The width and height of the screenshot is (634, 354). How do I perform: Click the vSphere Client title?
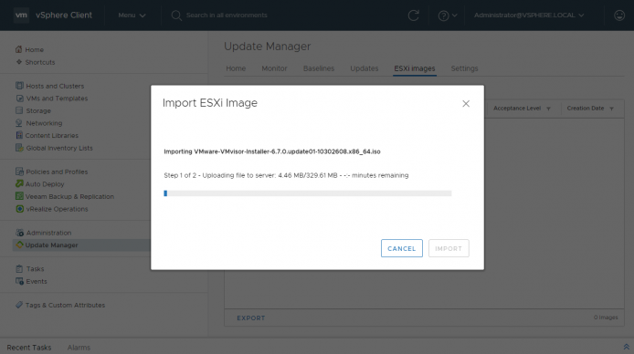[x=64, y=16]
